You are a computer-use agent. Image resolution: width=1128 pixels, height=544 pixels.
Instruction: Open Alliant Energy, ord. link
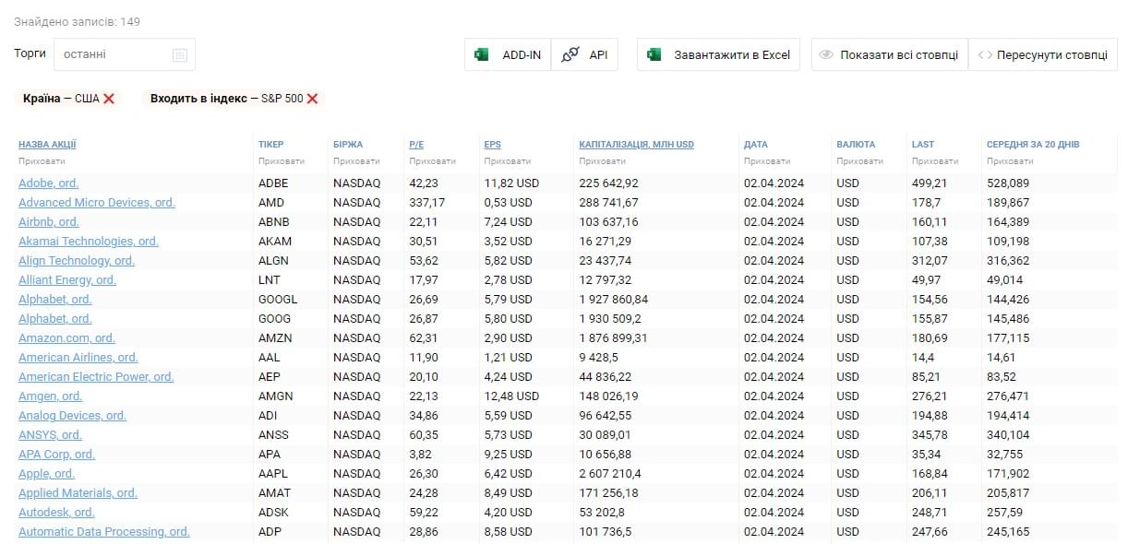67,279
